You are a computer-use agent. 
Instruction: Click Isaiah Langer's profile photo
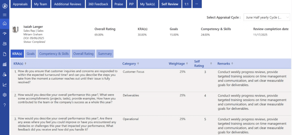(x=15, y=30)
